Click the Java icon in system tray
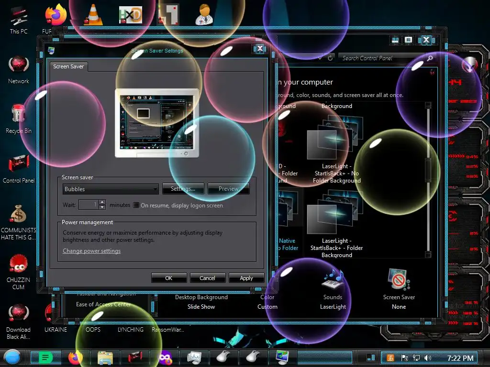This screenshot has height=367, width=490. pos(390,358)
